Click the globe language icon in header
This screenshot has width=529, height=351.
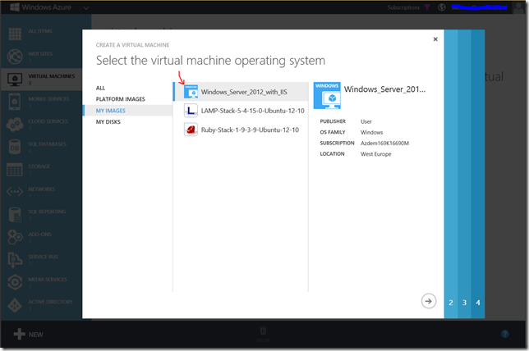[x=442, y=7]
